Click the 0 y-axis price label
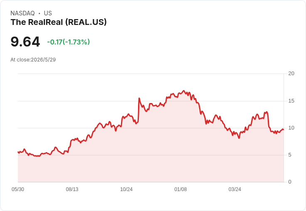 coord(290,182)
